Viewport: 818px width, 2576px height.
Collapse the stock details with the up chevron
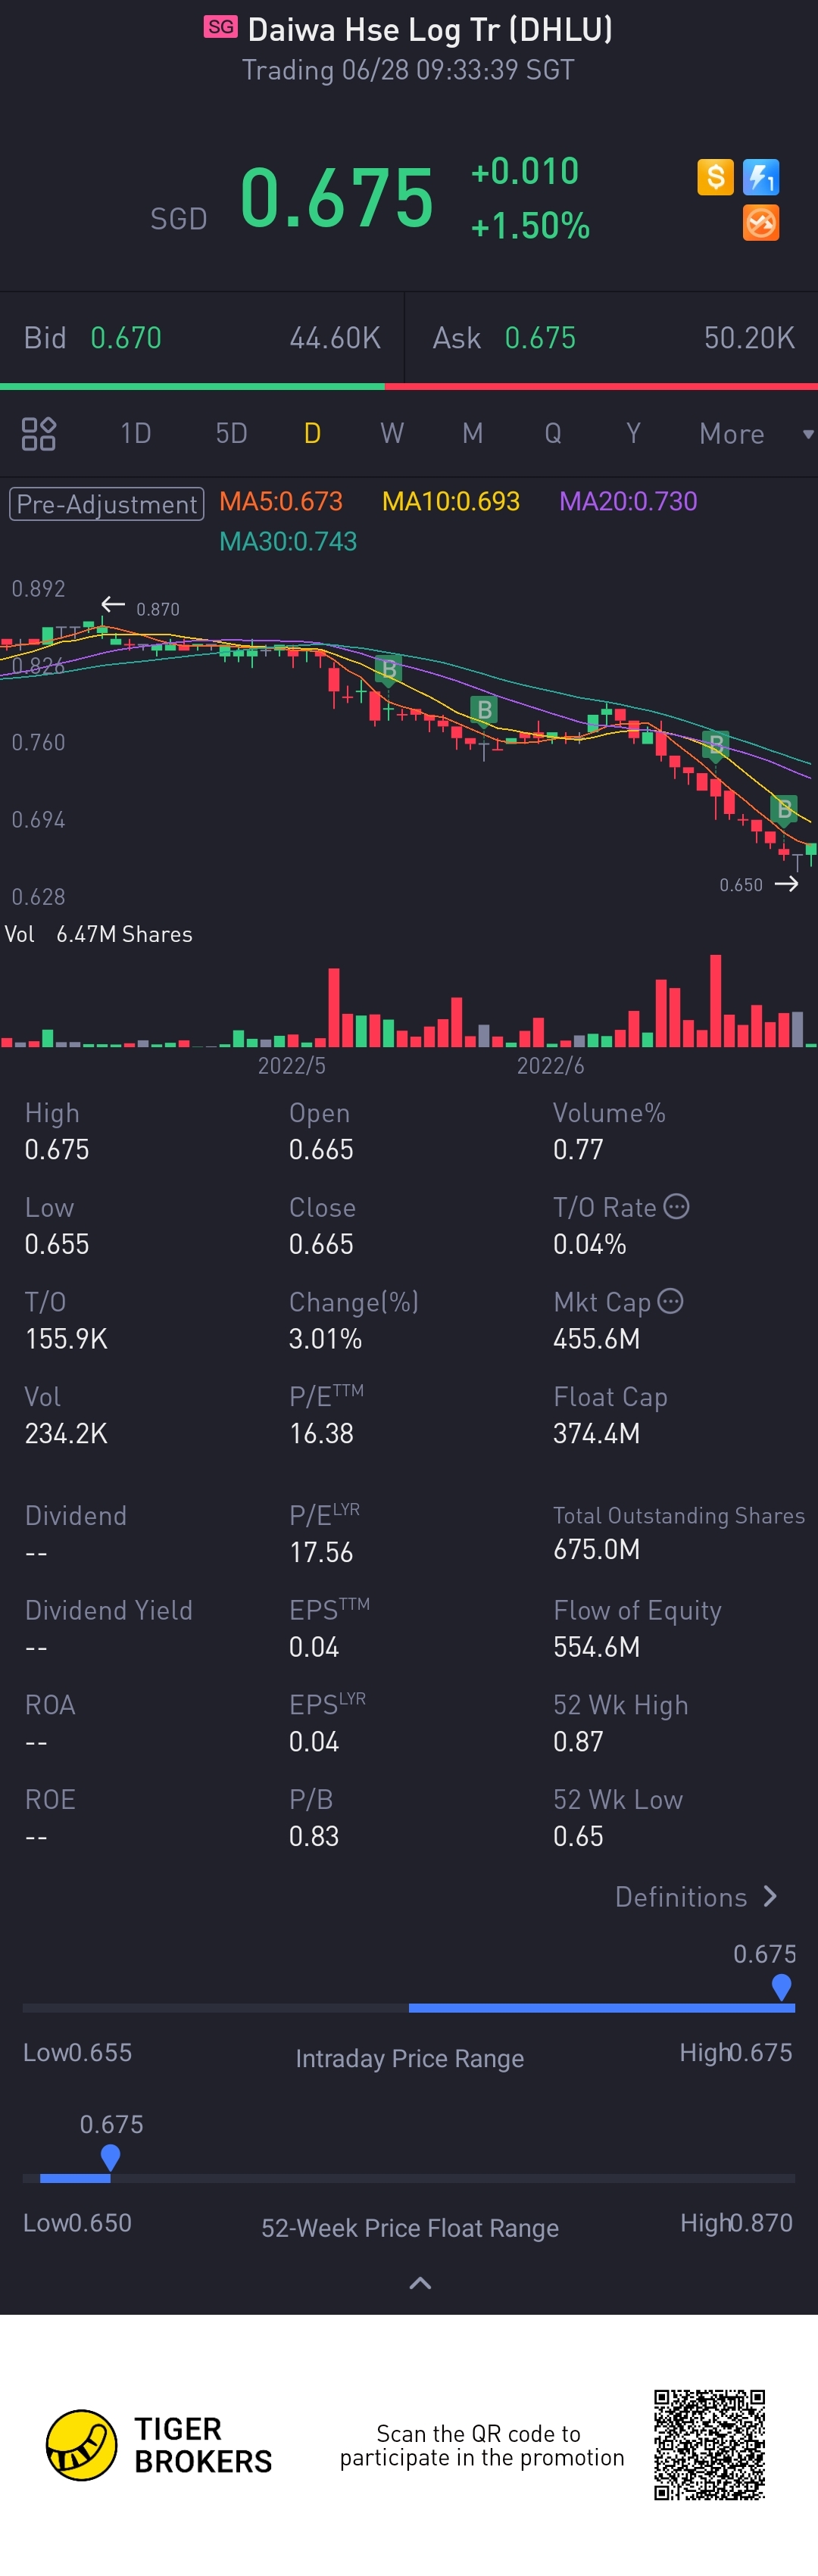pos(420,2283)
